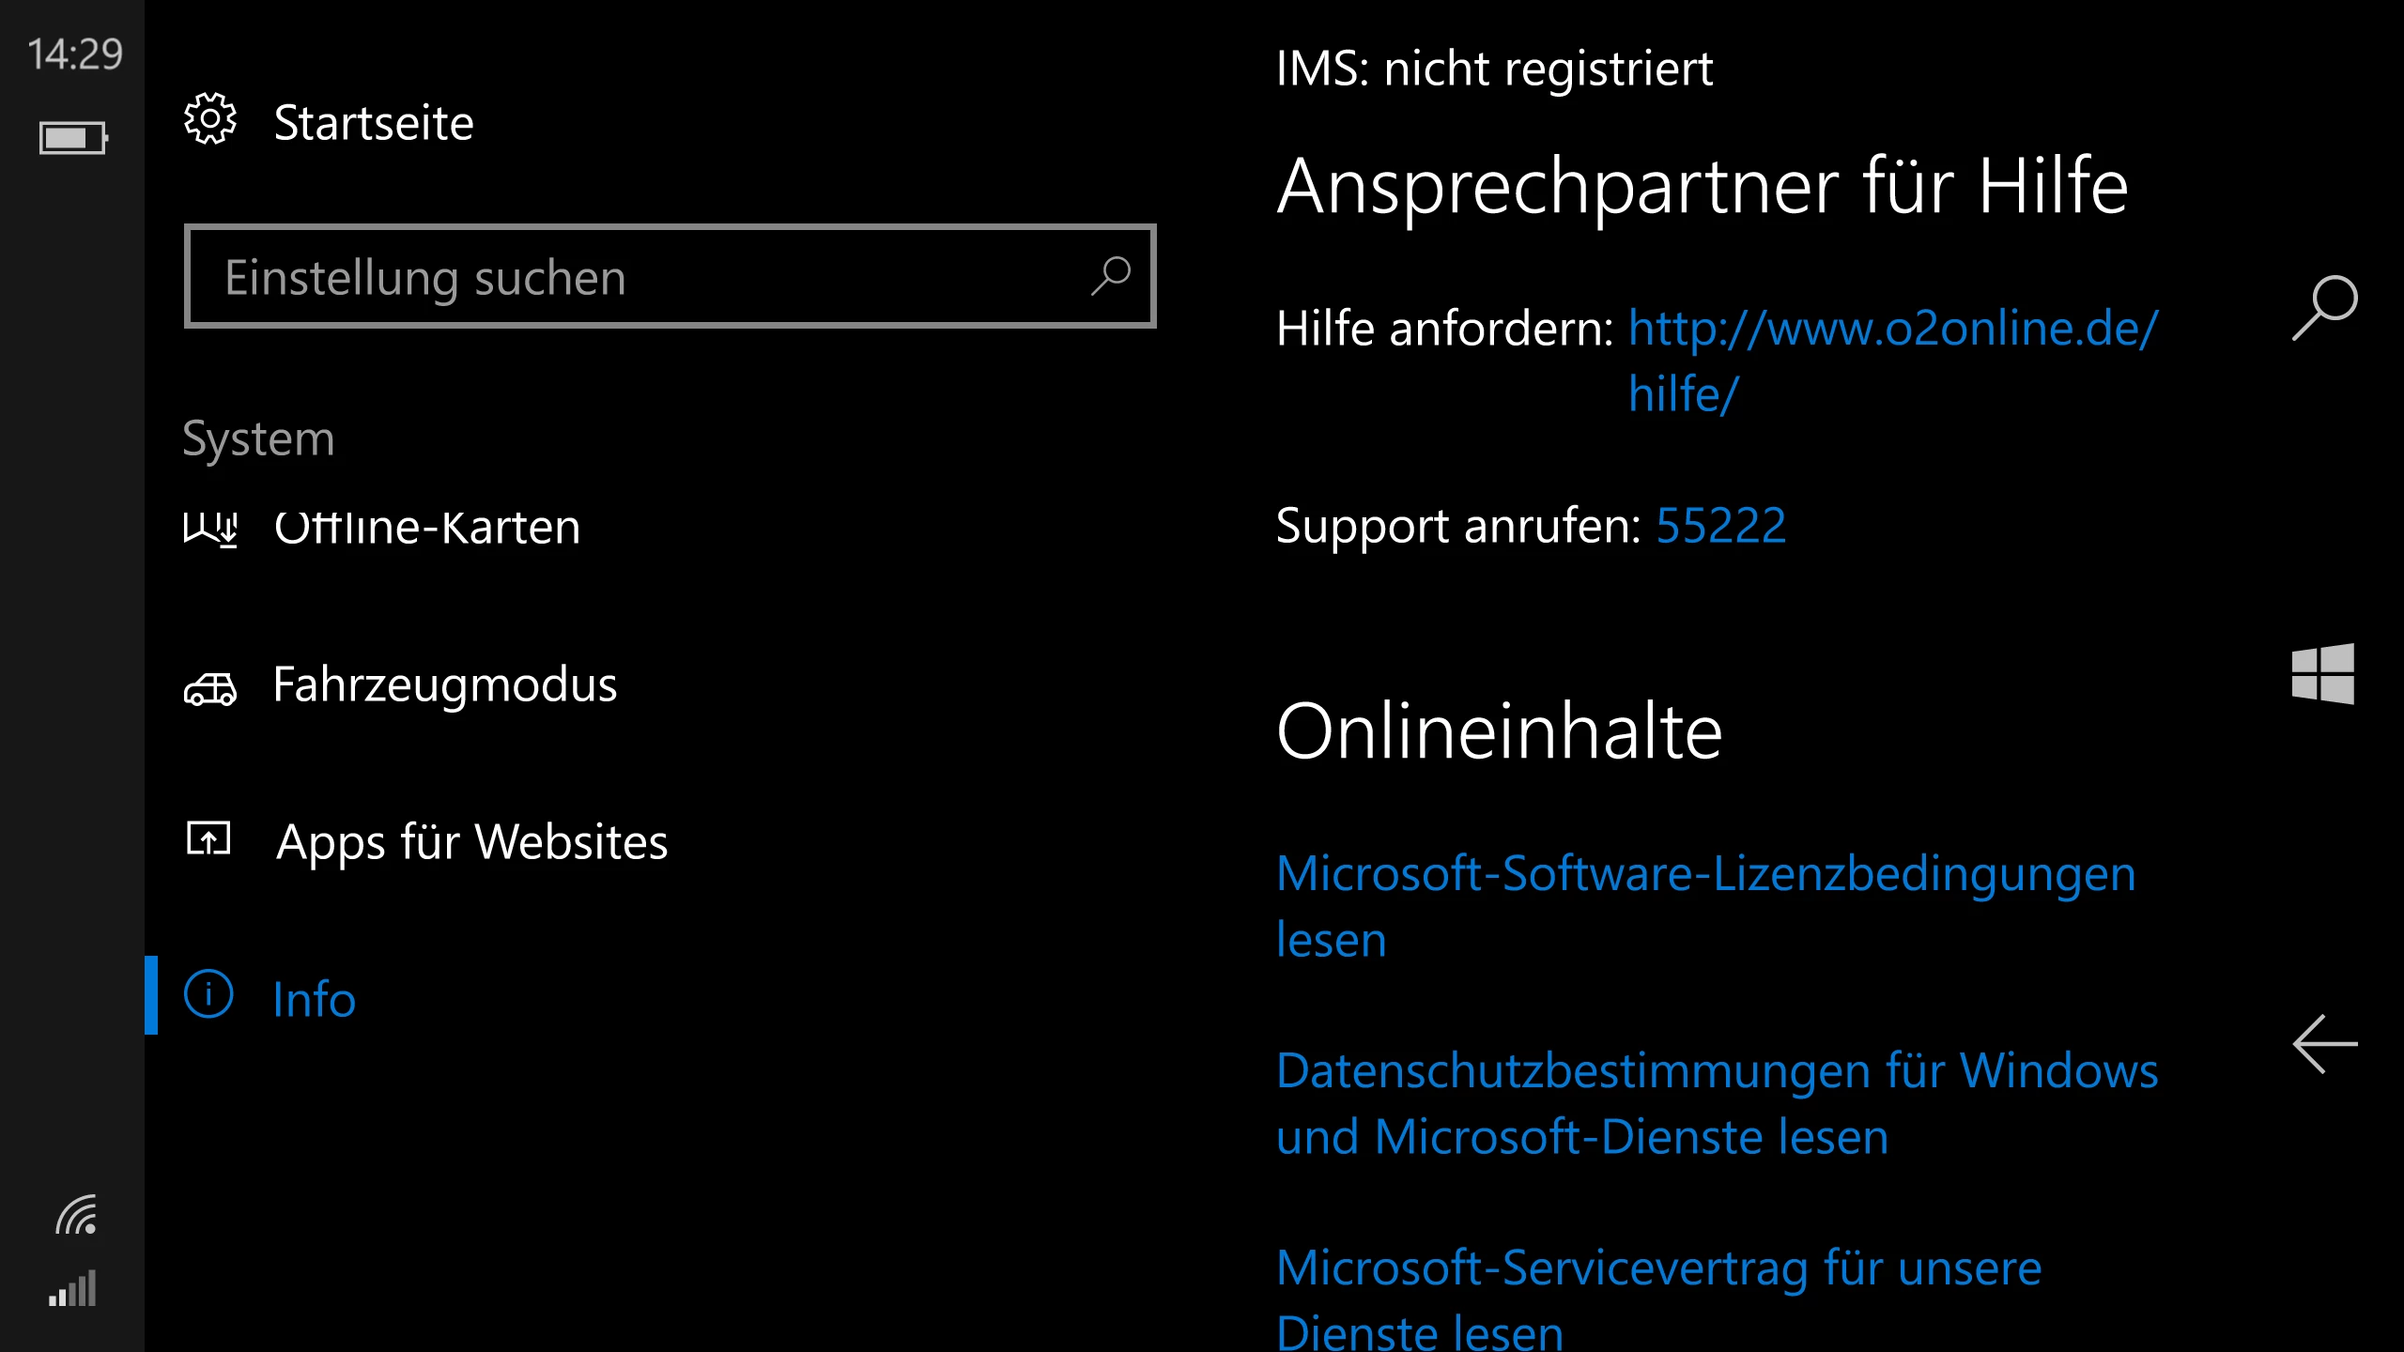The height and width of the screenshot is (1352, 2404).
Task: Open the Fahrzeugmodus settings entry
Action: [445, 685]
